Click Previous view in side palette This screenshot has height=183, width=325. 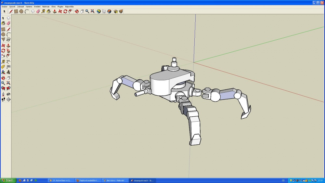coord(3,88)
